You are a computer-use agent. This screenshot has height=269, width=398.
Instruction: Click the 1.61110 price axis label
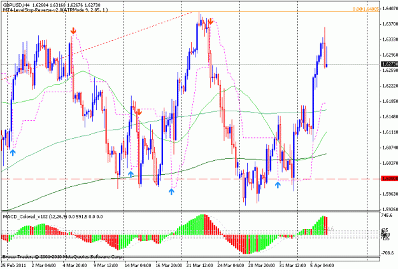coord(390,132)
